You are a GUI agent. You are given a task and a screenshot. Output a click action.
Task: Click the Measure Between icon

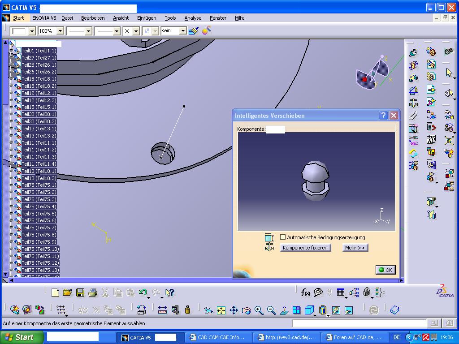coord(162,310)
